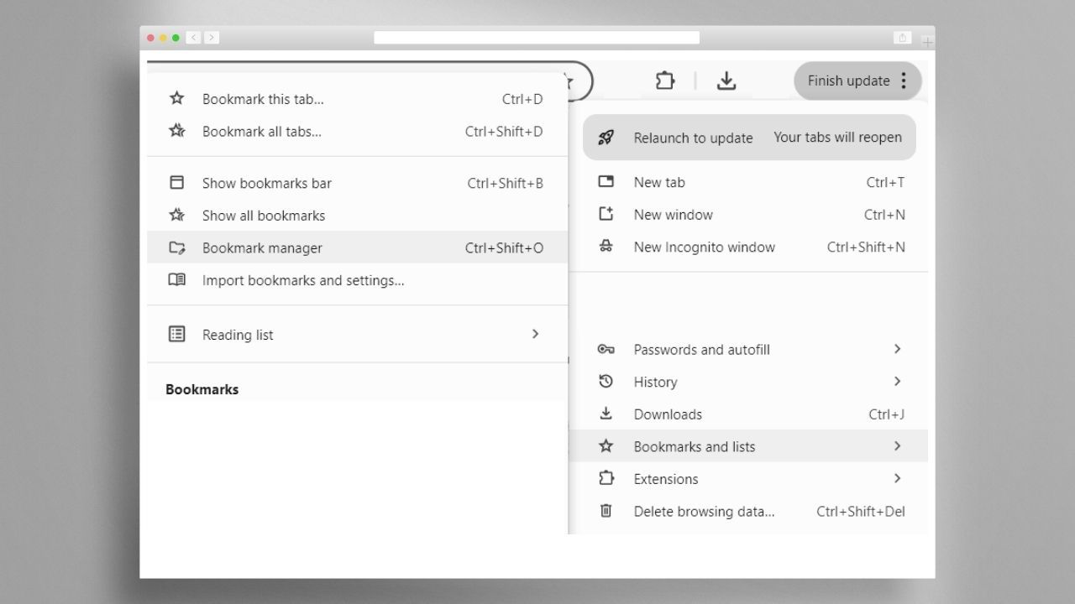This screenshot has height=604, width=1075.
Task: Click the address field in the title bar
Action: point(536,38)
